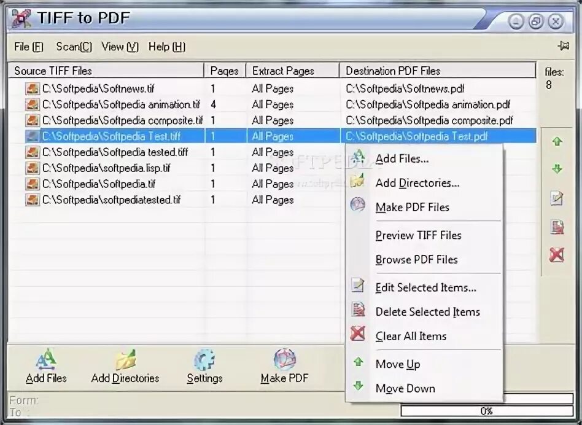
Task: Select the softpedia.lisp.tif source file
Action: [x=106, y=168]
